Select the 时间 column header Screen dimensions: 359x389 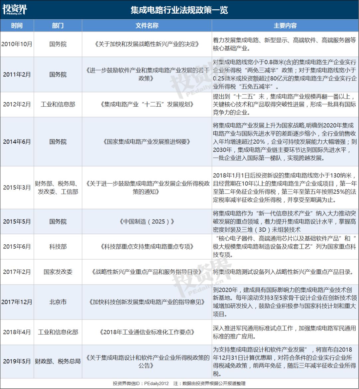(17, 26)
